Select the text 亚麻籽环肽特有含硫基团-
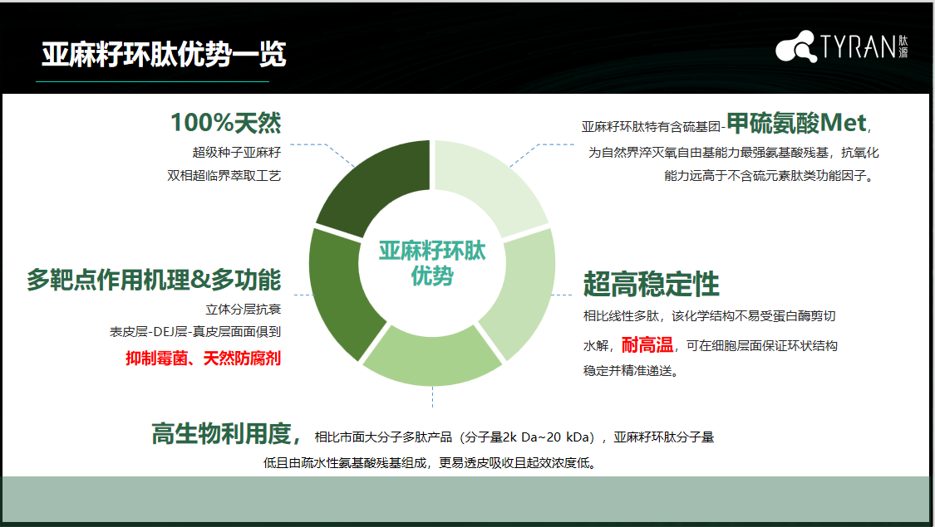This screenshot has width=935, height=527. point(653,127)
